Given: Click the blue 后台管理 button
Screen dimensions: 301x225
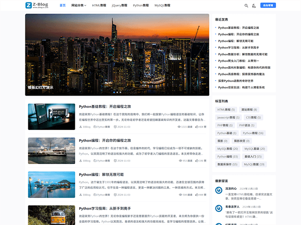Looking at the screenshot, I should click(268, 5).
